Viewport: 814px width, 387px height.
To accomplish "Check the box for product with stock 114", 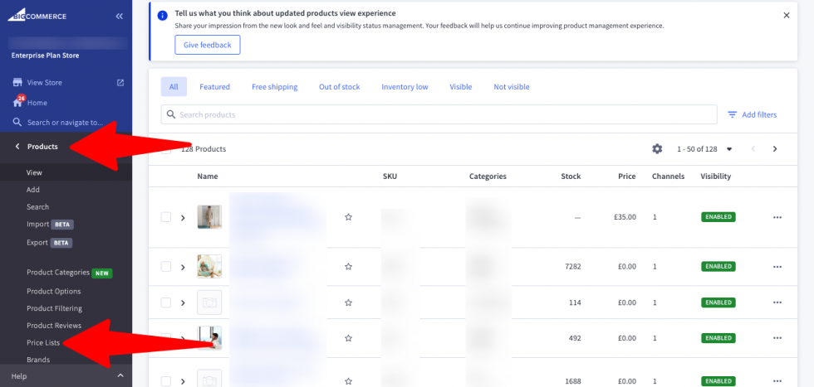I will click(166, 302).
